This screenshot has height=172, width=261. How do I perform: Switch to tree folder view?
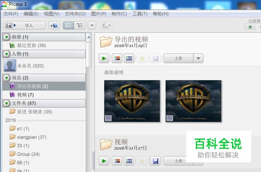coord(80,25)
